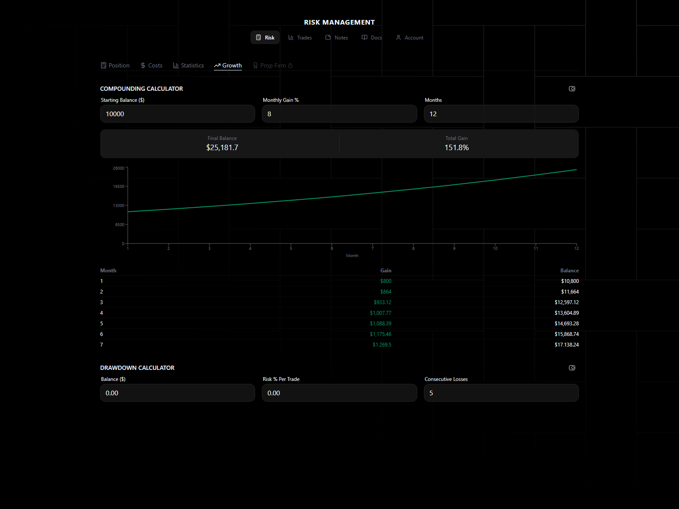The image size is (679, 509).
Task: Edit the Starting Balance input field
Action: 177,114
